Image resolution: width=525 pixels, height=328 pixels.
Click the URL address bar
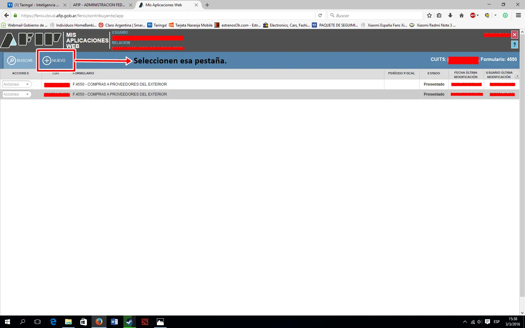pos(167,15)
